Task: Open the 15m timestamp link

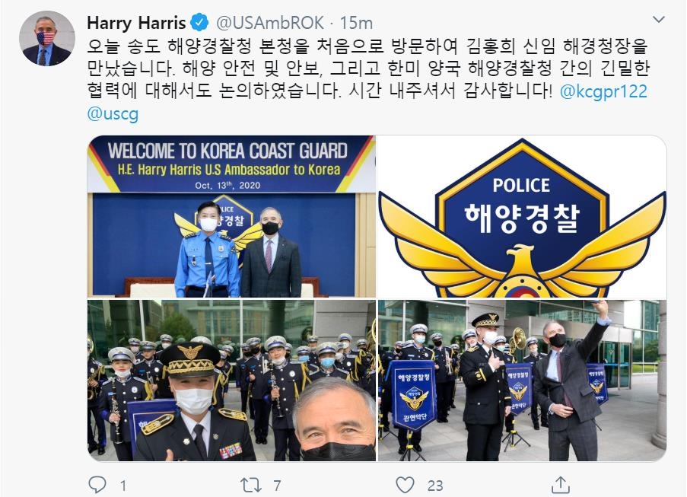Action: [356, 23]
